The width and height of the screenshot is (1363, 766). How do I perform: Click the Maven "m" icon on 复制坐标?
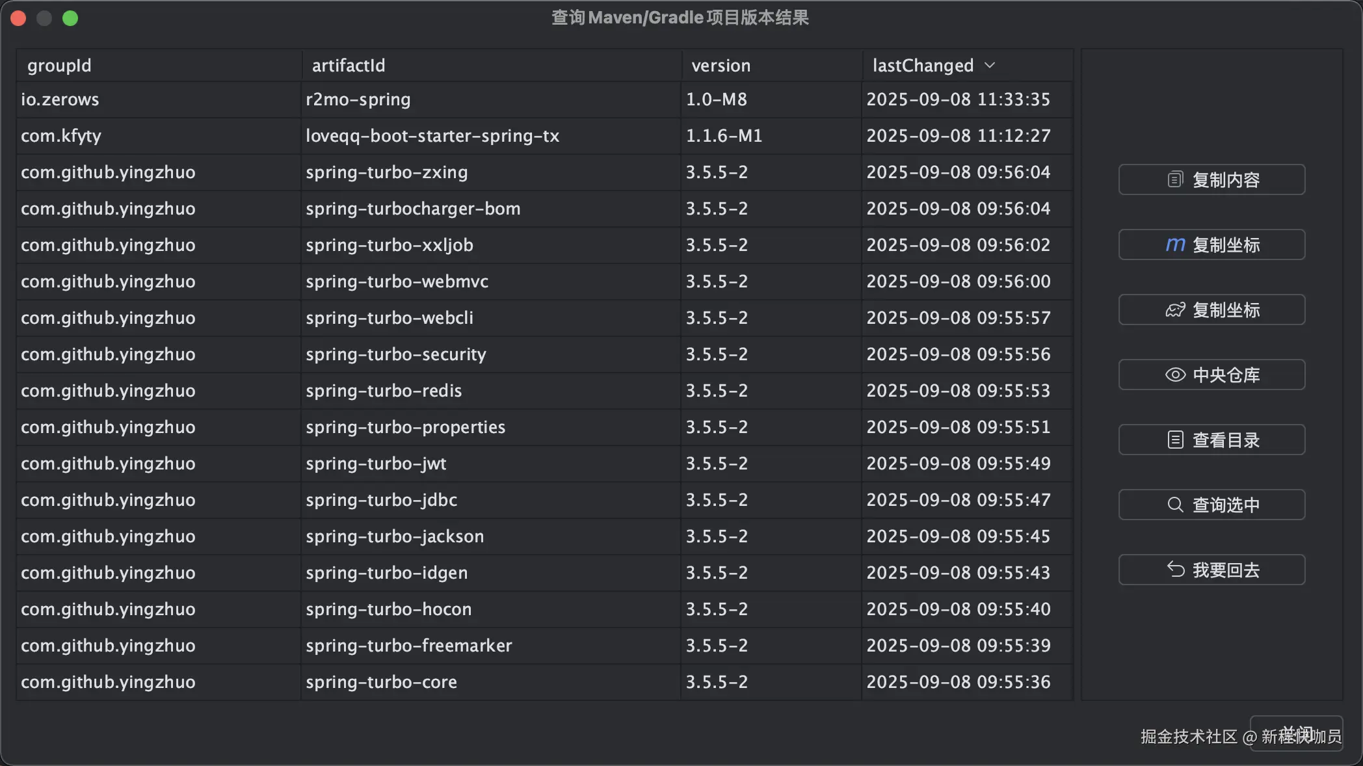click(x=1174, y=244)
